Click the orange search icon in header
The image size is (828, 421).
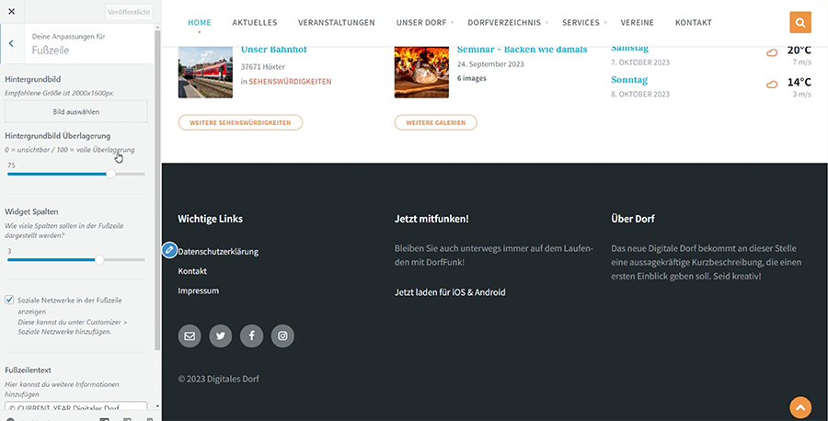pos(800,22)
